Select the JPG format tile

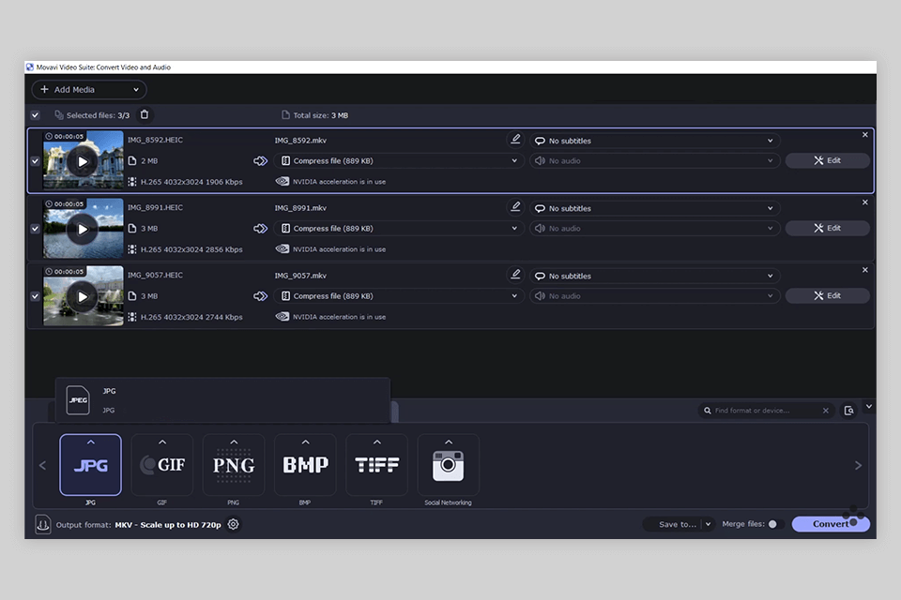(90, 465)
